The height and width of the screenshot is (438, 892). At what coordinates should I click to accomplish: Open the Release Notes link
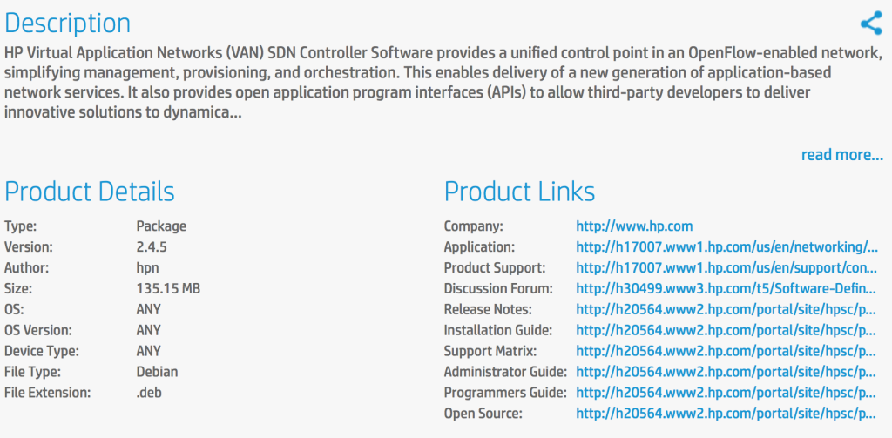pos(726,309)
